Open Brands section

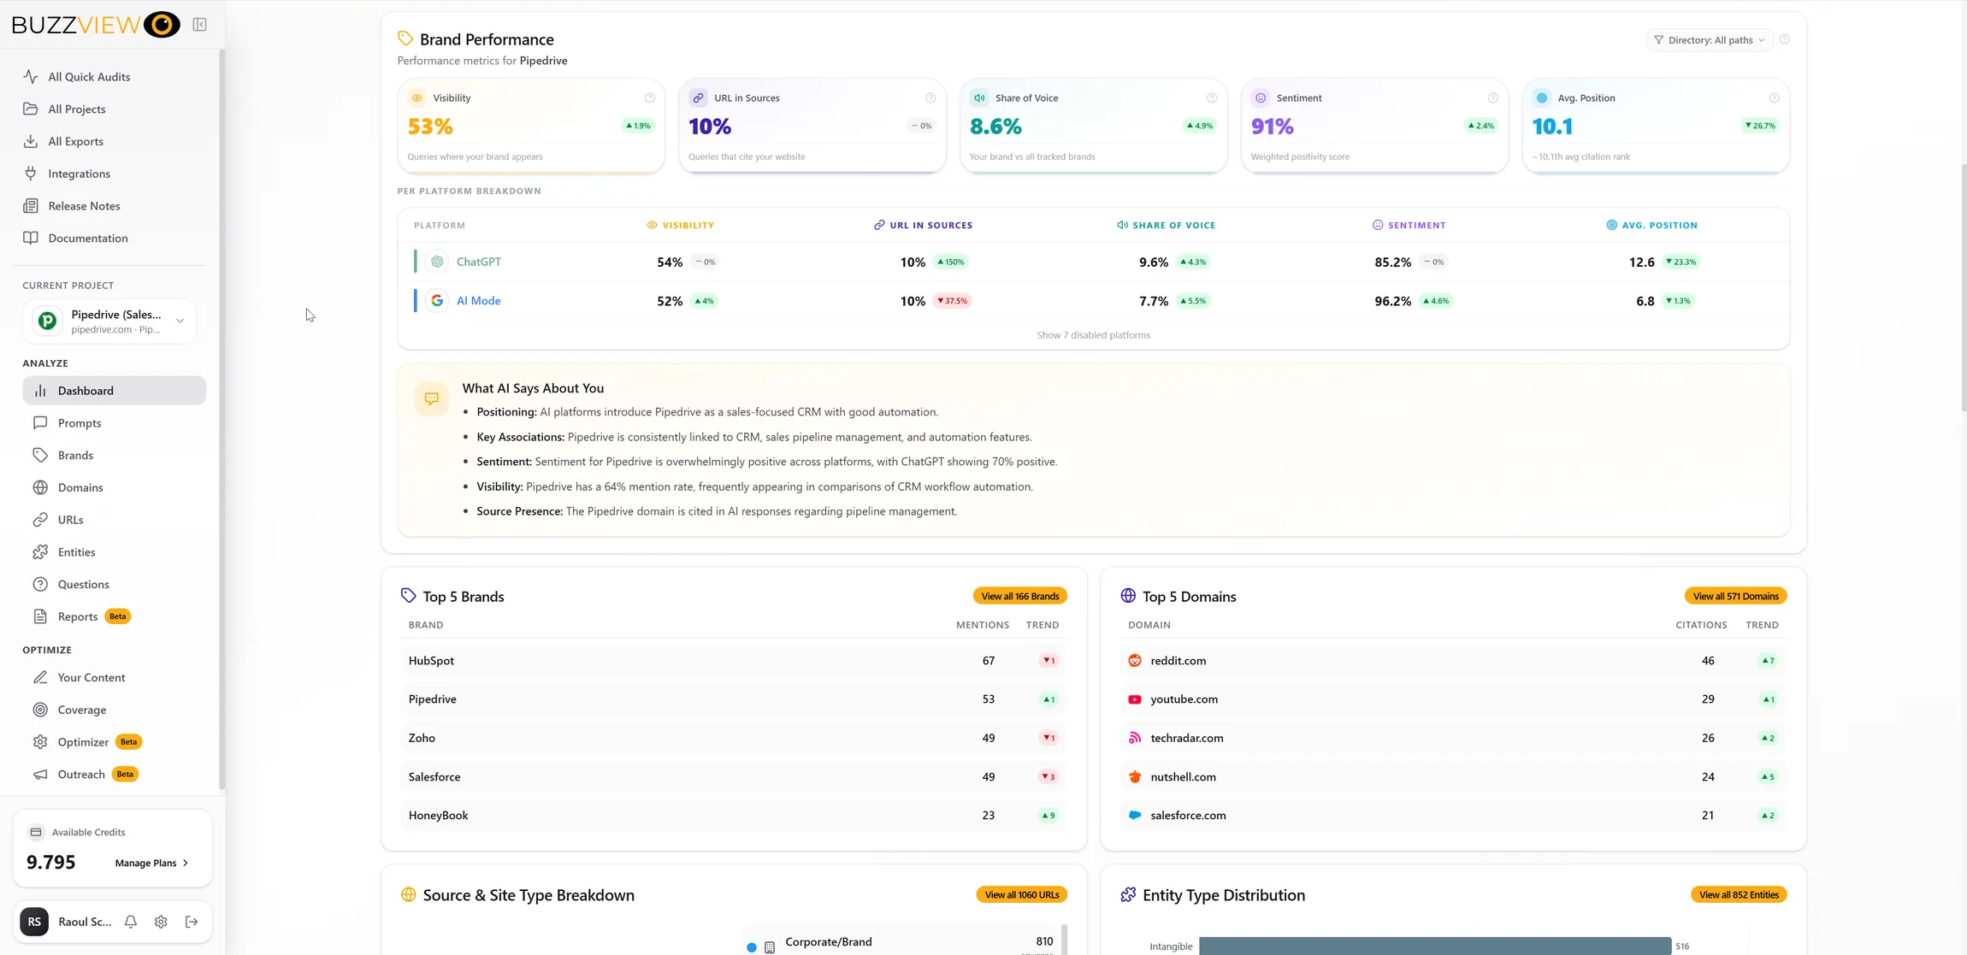115,456
